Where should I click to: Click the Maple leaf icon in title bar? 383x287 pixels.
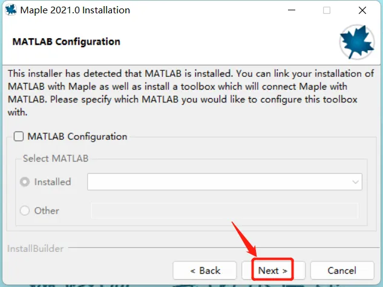pyautogui.click(x=11, y=10)
